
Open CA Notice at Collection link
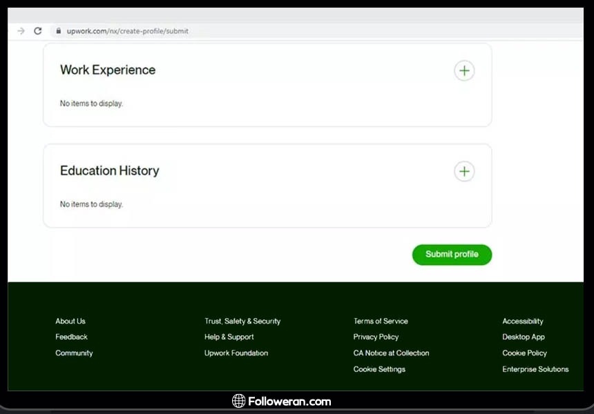point(391,353)
